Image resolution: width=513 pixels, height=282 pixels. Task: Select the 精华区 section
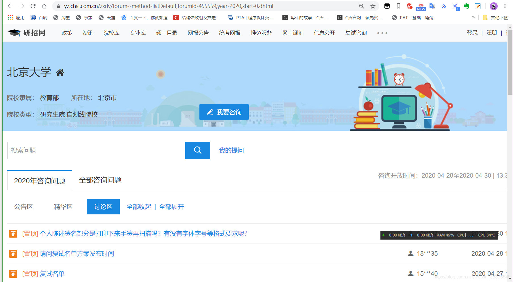point(63,207)
